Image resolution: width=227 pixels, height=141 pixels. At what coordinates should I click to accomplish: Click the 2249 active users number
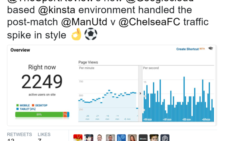pyautogui.click(x=42, y=81)
